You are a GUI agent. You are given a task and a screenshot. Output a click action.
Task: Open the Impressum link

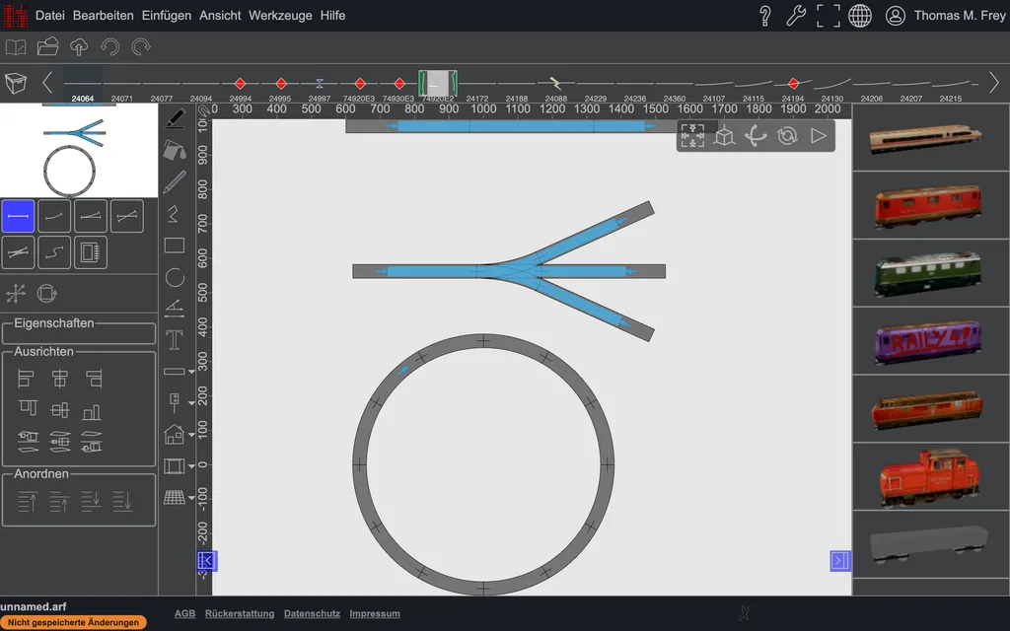pyautogui.click(x=375, y=613)
